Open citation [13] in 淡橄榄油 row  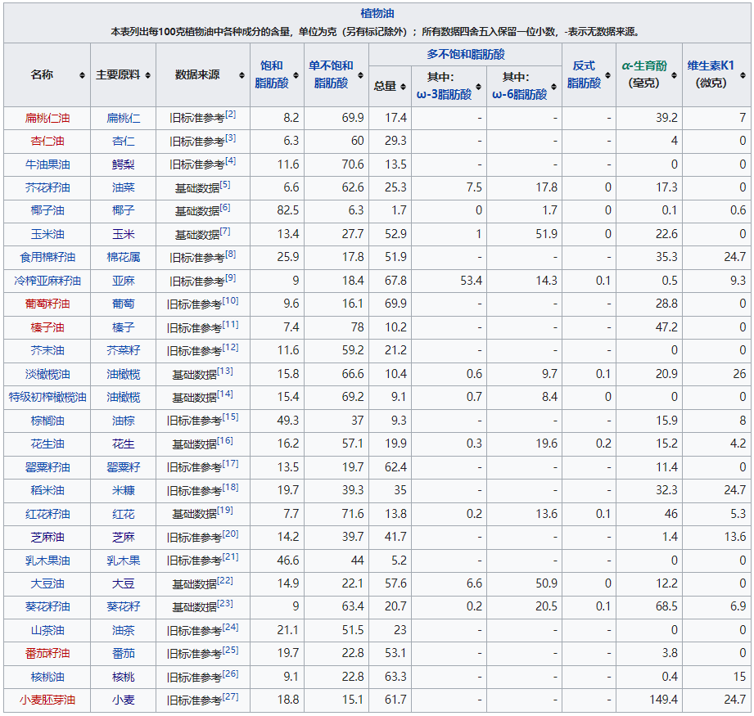pyautogui.click(x=225, y=371)
